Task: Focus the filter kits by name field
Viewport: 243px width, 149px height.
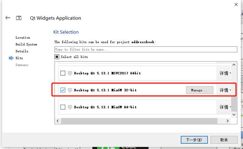Action: [146, 49]
